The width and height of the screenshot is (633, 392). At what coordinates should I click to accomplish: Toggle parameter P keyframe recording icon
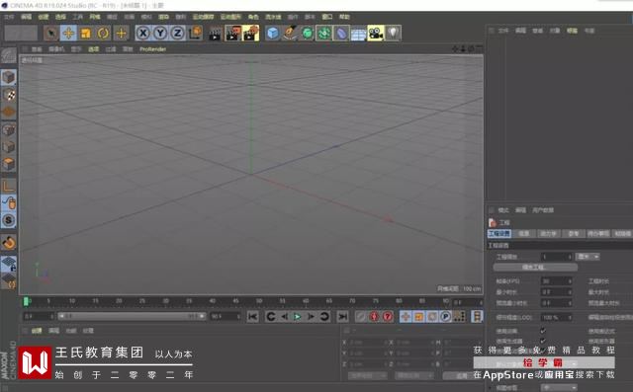tap(446, 317)
